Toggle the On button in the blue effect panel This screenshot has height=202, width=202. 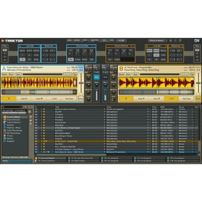click(71, 59)
